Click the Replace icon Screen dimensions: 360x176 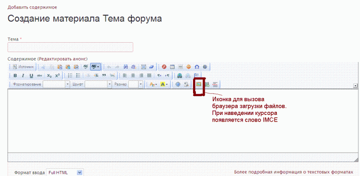pos(134,67)
